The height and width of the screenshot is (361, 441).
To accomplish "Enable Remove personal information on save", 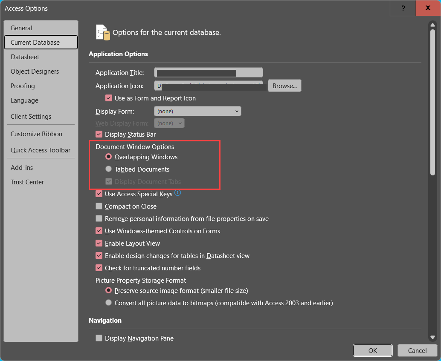I will (x=99, y=218).
